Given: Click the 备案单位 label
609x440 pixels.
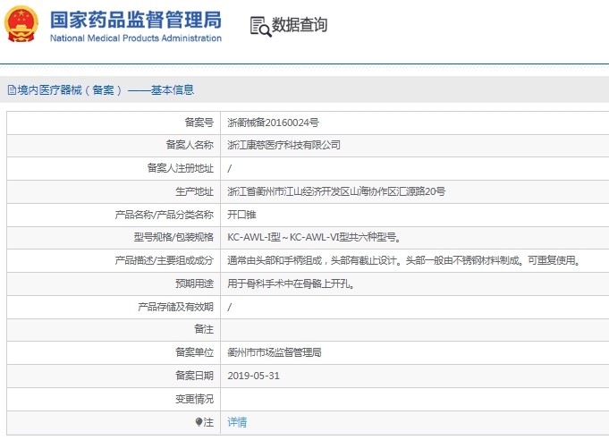Looking at the screenshot, I should (195, 352).
